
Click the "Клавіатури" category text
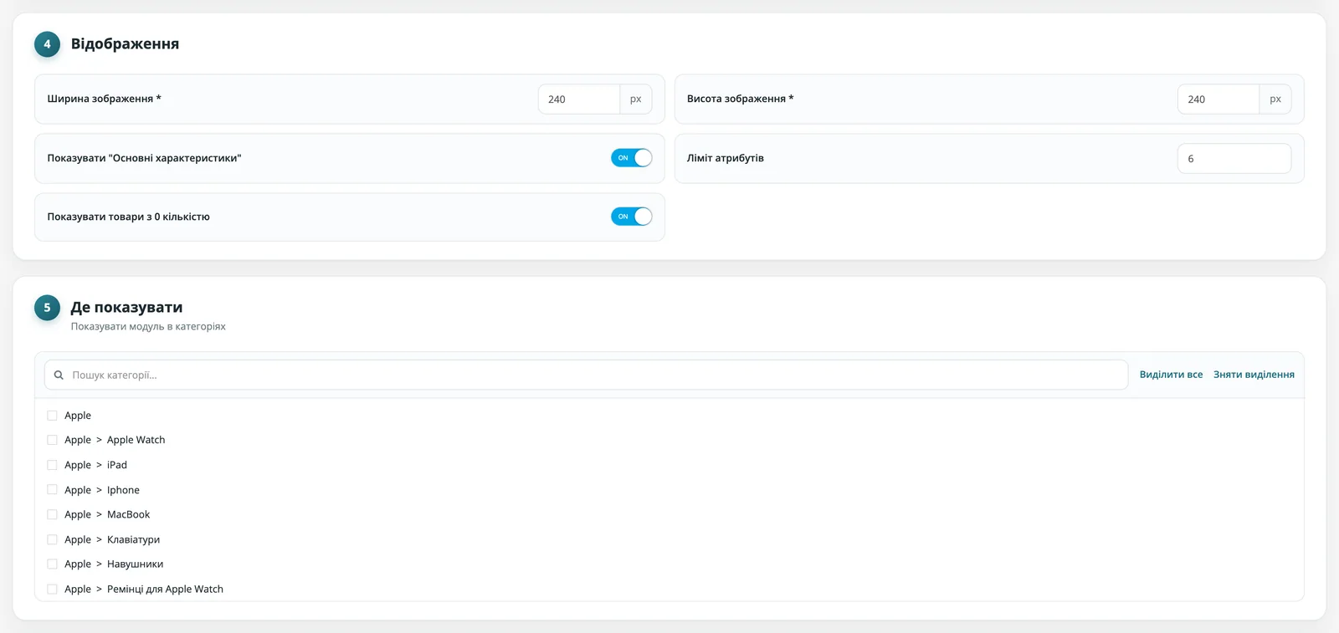click(x=133, y=539)
